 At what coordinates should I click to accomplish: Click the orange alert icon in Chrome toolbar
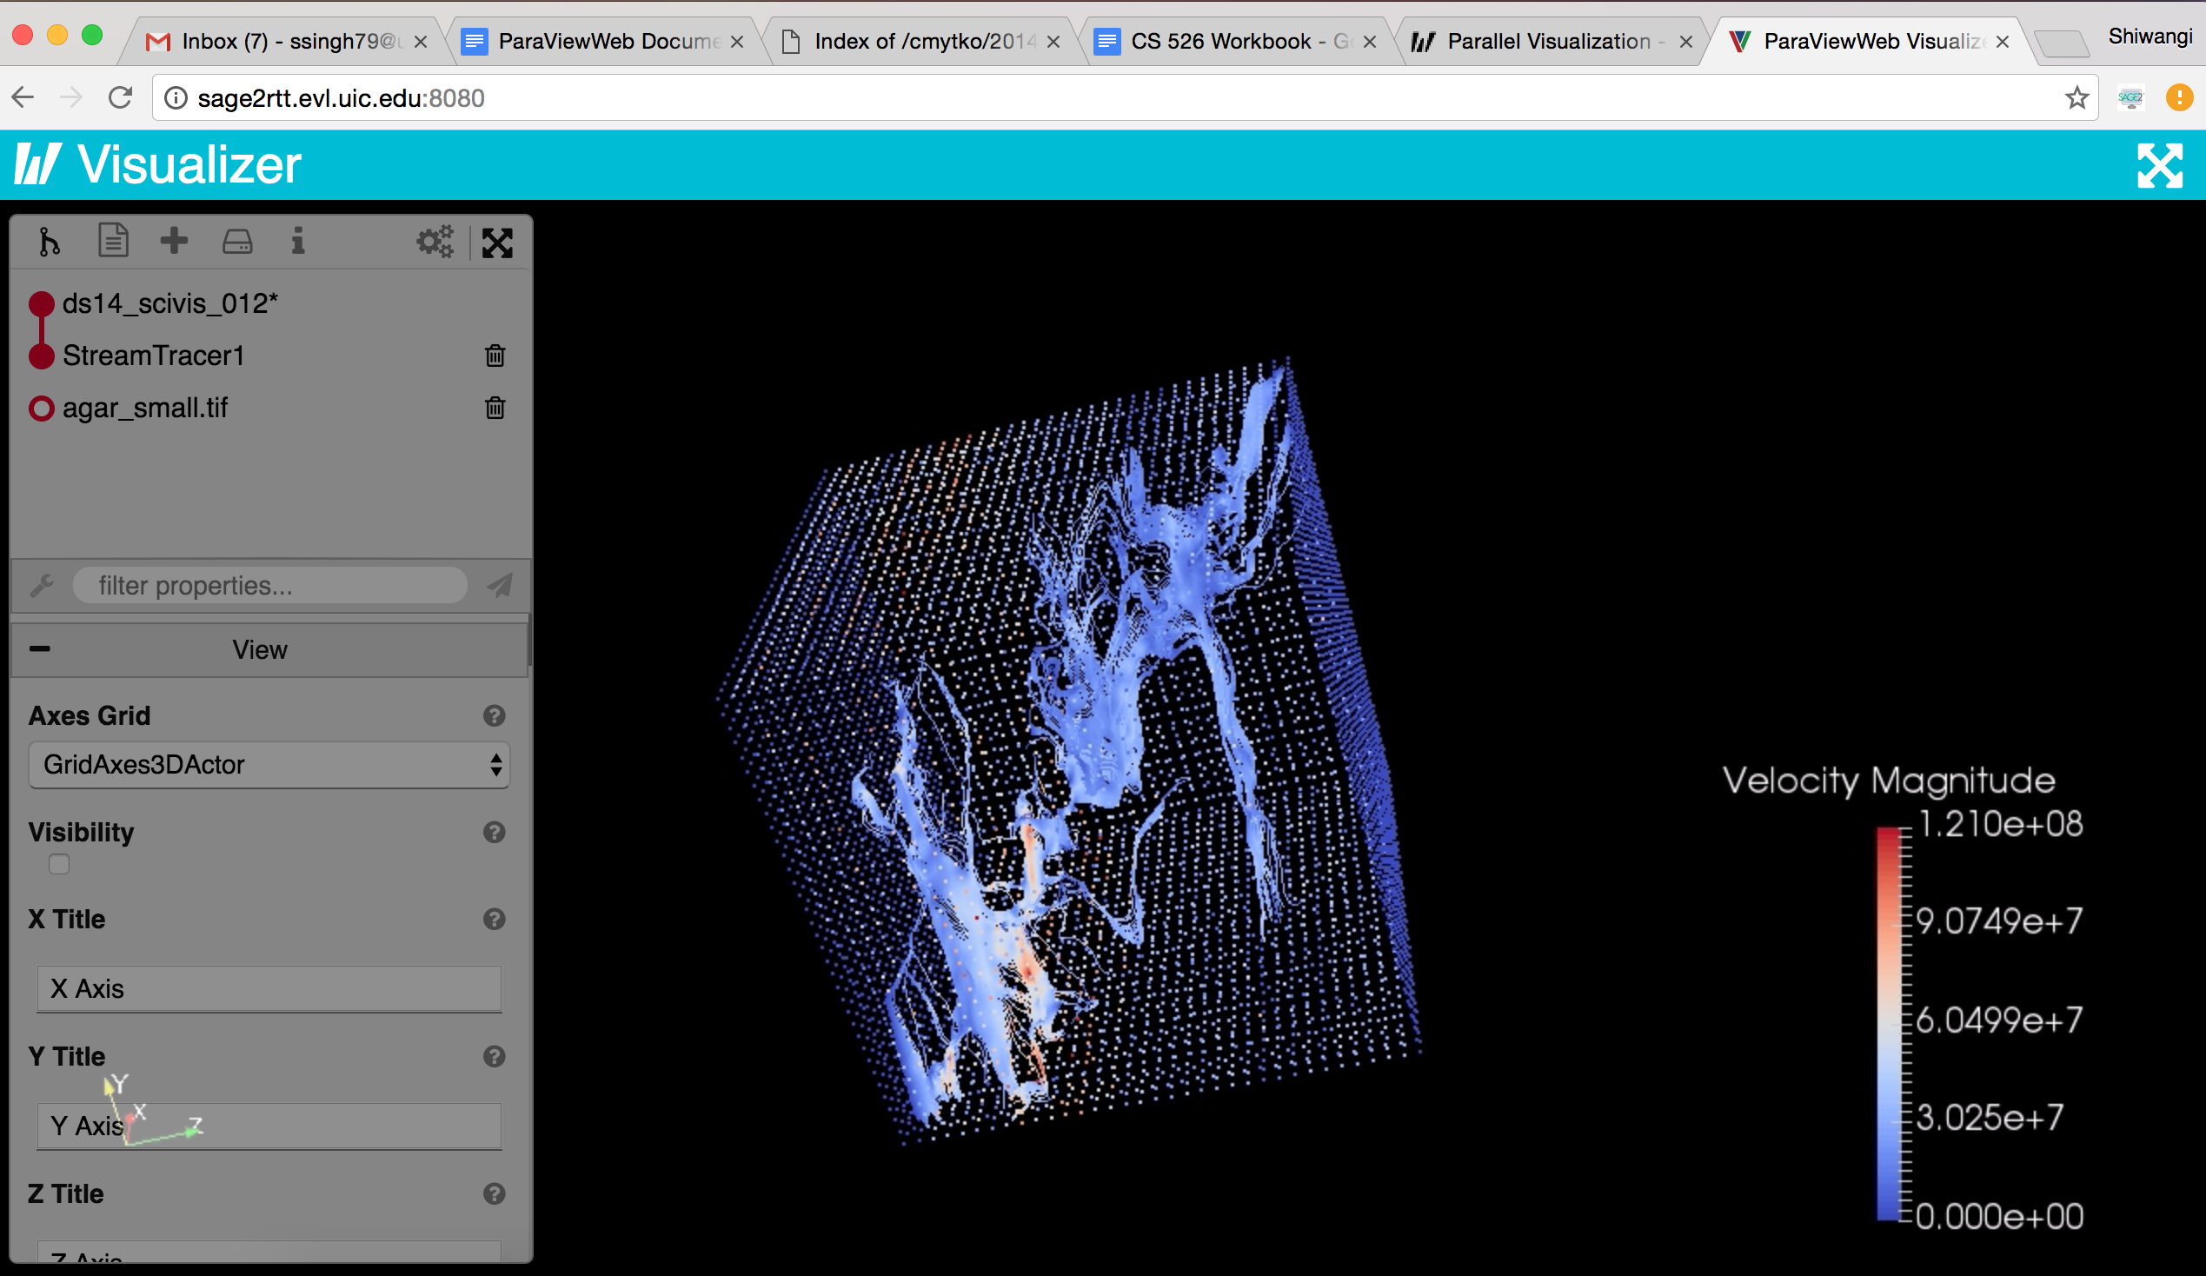(2179, 97)
